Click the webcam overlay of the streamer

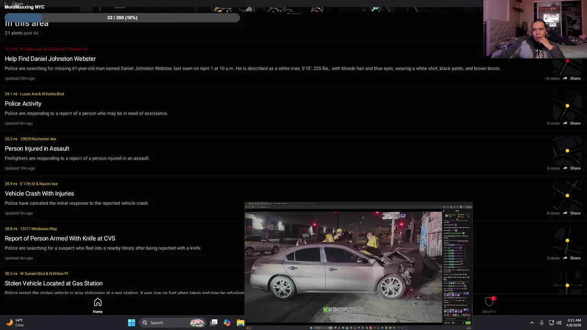[535, 29]
